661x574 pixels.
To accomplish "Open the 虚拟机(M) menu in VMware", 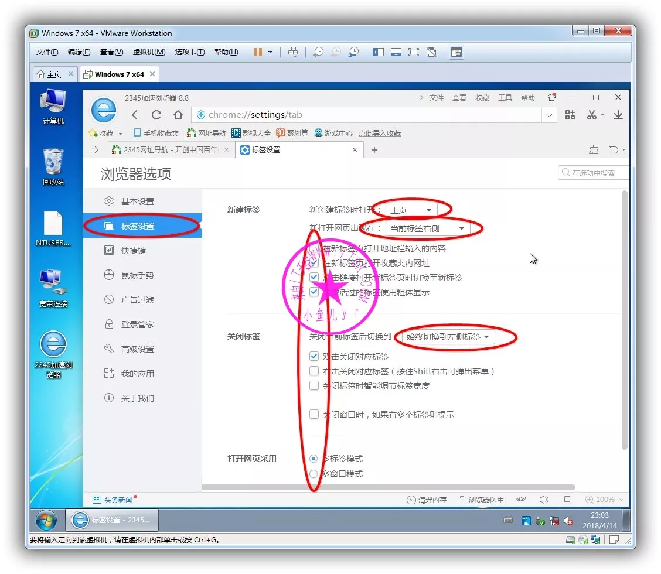I will (149, 52).
